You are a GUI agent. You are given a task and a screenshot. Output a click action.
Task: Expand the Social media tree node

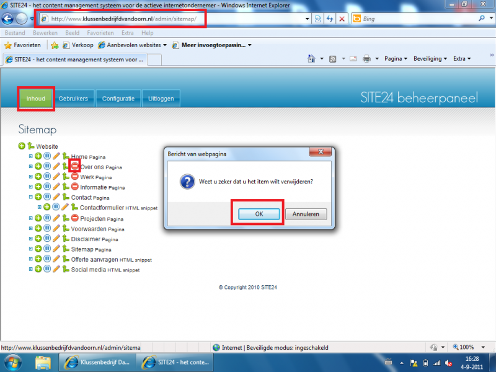30,270
